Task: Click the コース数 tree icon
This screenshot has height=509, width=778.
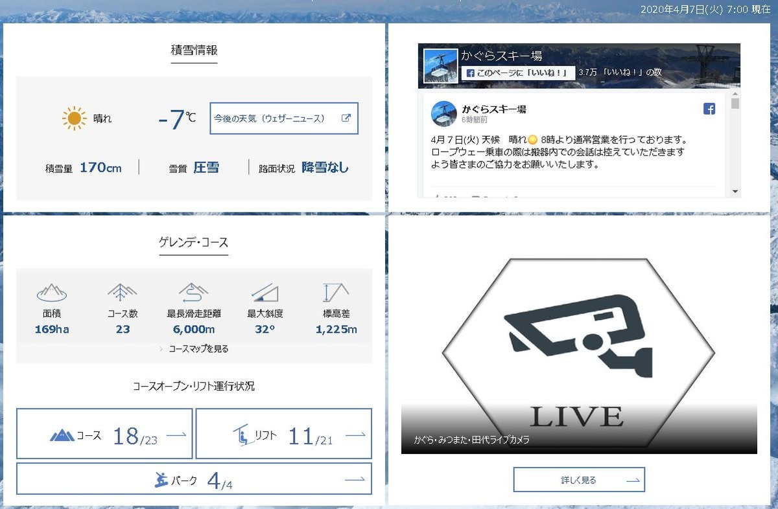Action: point(122,292)
